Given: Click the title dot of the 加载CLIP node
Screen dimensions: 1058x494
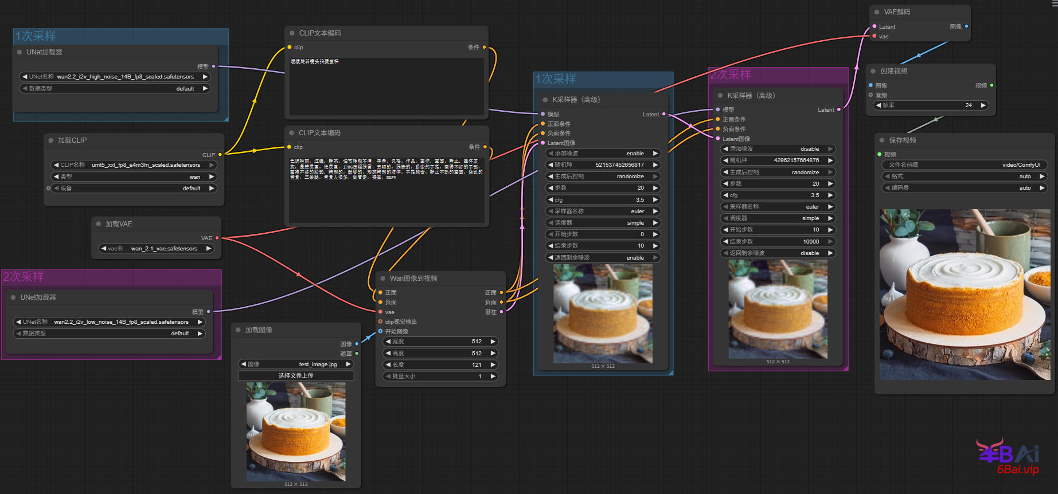Looking at the screenshot, I should pyautogui.click(x=51, y=140).
